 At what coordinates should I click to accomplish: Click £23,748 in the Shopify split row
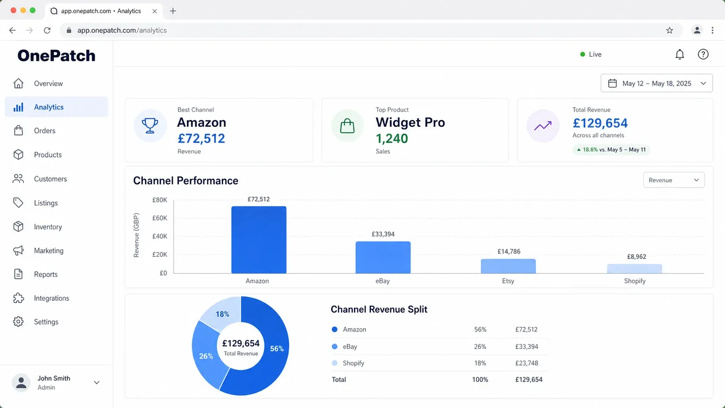527,363
